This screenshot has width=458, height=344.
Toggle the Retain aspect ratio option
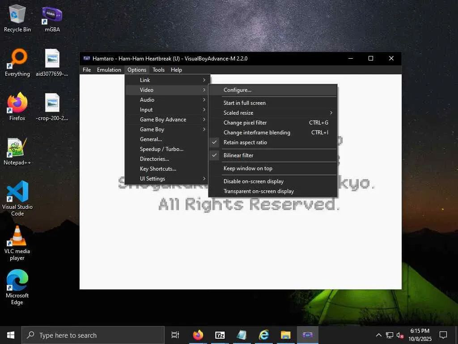[x=273, y=142]
